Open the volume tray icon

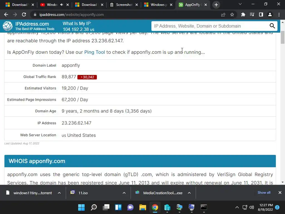252,207
